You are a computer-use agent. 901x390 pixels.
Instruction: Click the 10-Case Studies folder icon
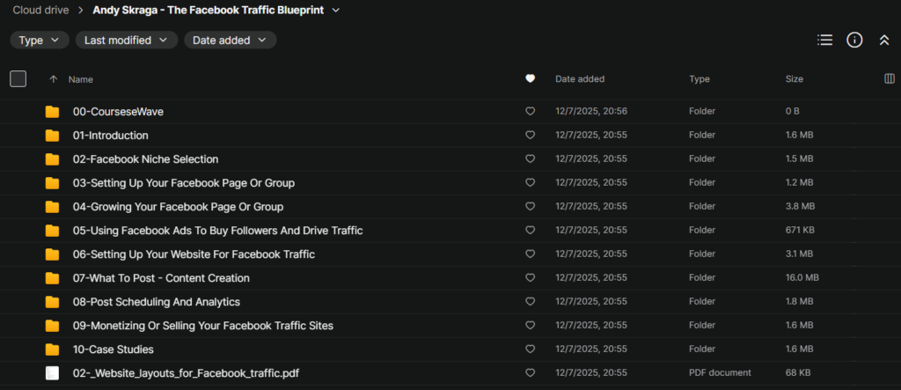coord(52,350)
